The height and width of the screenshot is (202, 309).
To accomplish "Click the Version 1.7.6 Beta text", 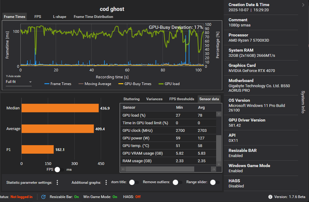I will click(x=290, y=197).
